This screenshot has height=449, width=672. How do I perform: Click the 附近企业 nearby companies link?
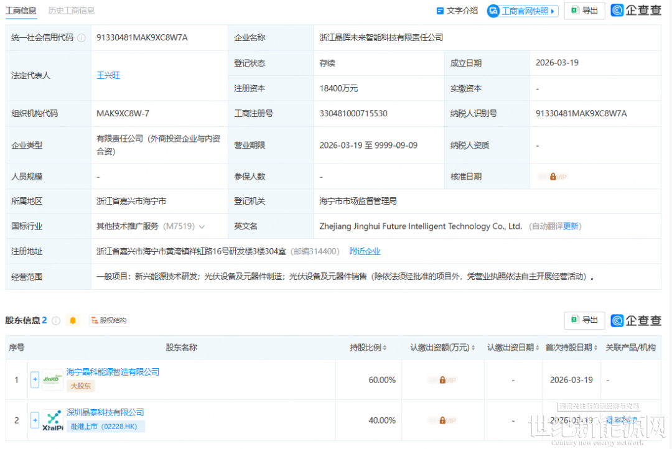(365, 252)
